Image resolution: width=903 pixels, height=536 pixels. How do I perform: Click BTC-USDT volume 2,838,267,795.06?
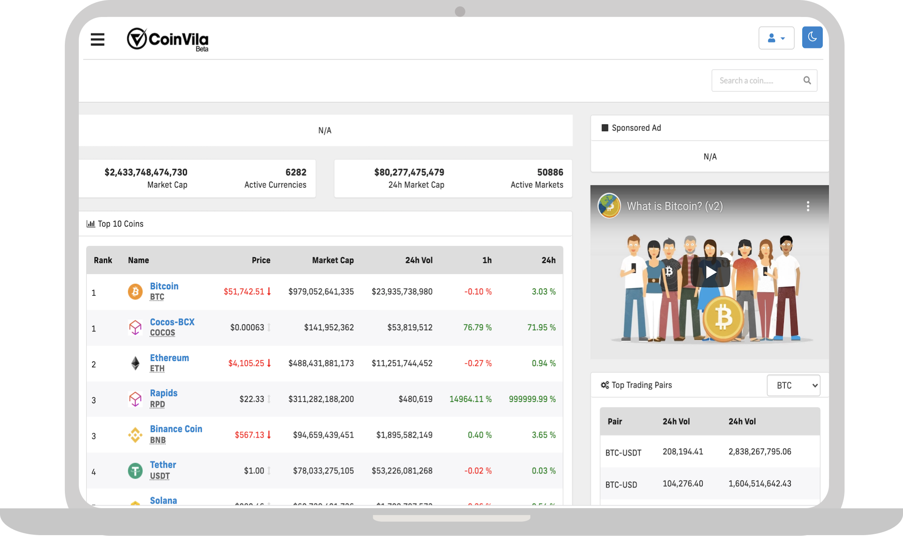coord(760,452)
